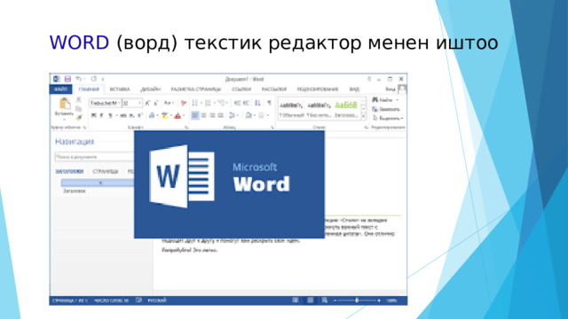Switch to the Ссылки ribbon tab

(x=241, y=89)
